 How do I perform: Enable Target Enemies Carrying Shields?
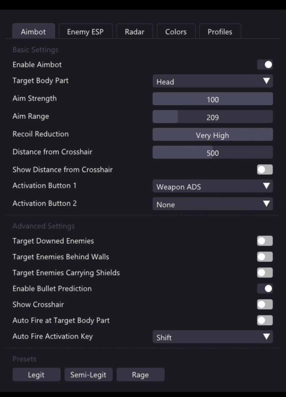click(x=265, y=273)
